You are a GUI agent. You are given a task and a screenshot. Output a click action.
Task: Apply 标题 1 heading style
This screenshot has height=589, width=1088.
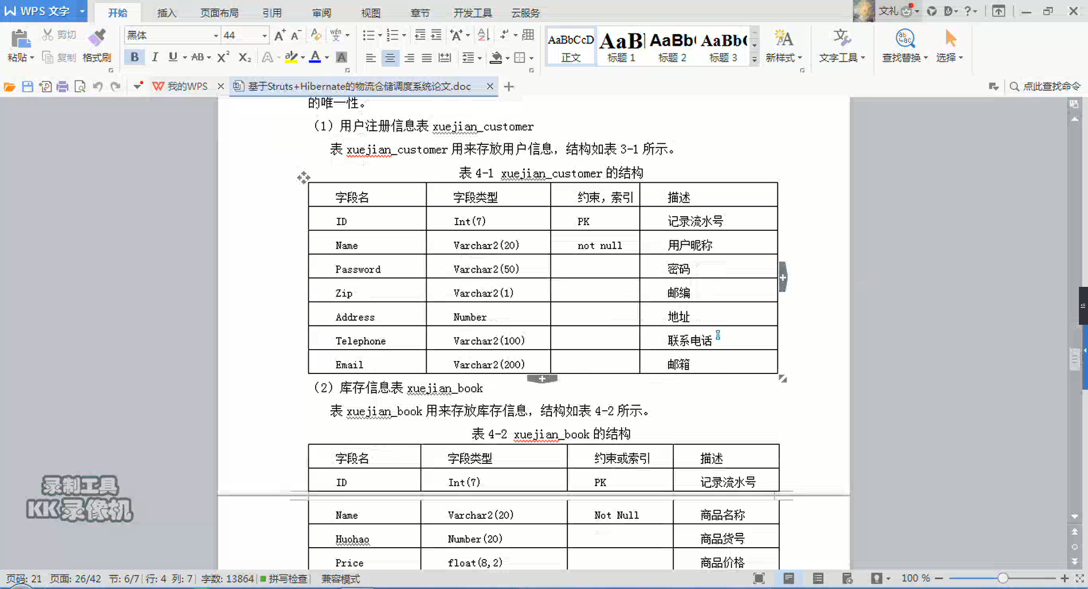pos(621,46)
